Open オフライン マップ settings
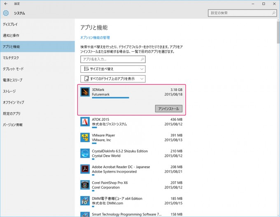The height and width of the screenshot is (217, 280). 37,102
